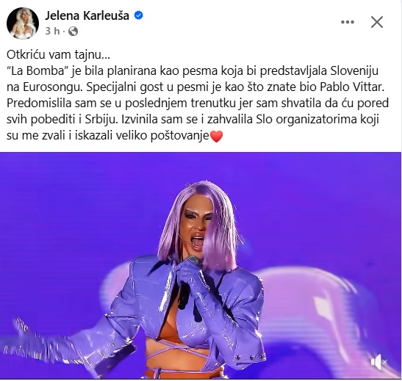Click the globe public-audience icon
The image size is (402, 381).
click(x=73, y=32)
